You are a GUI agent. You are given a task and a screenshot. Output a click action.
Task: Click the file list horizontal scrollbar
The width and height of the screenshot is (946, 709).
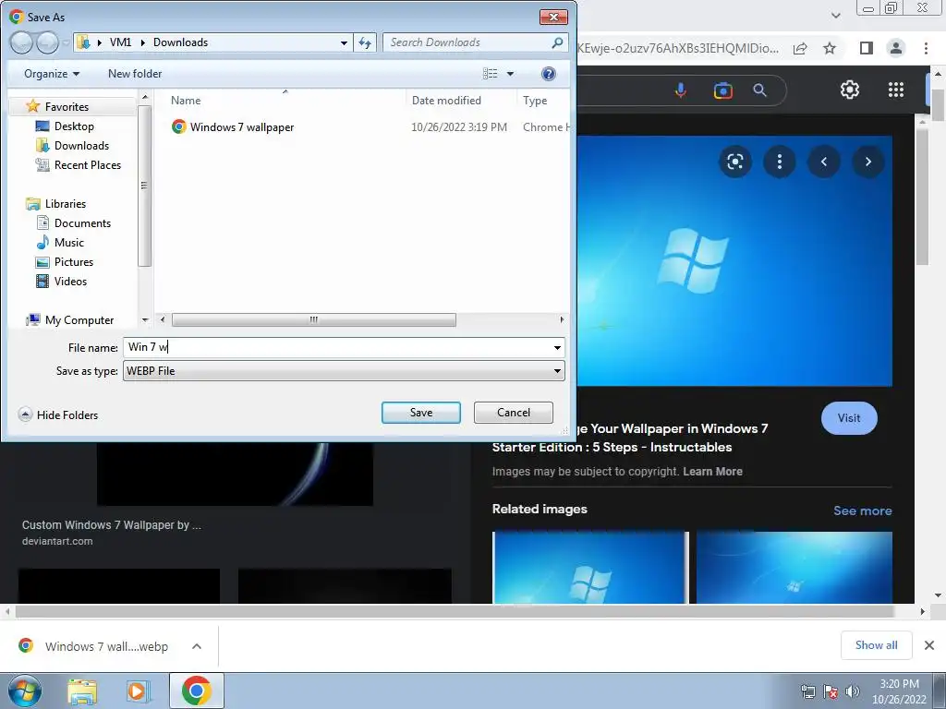pos(314,319)
